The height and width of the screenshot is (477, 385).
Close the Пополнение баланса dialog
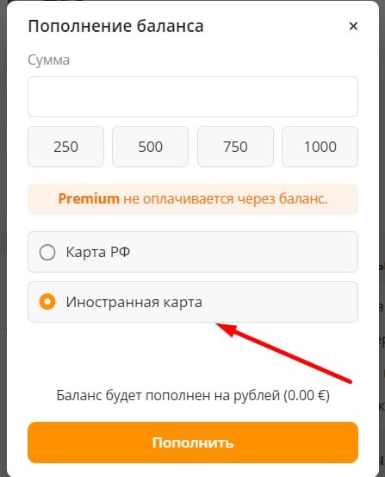[x=353, y=26]
